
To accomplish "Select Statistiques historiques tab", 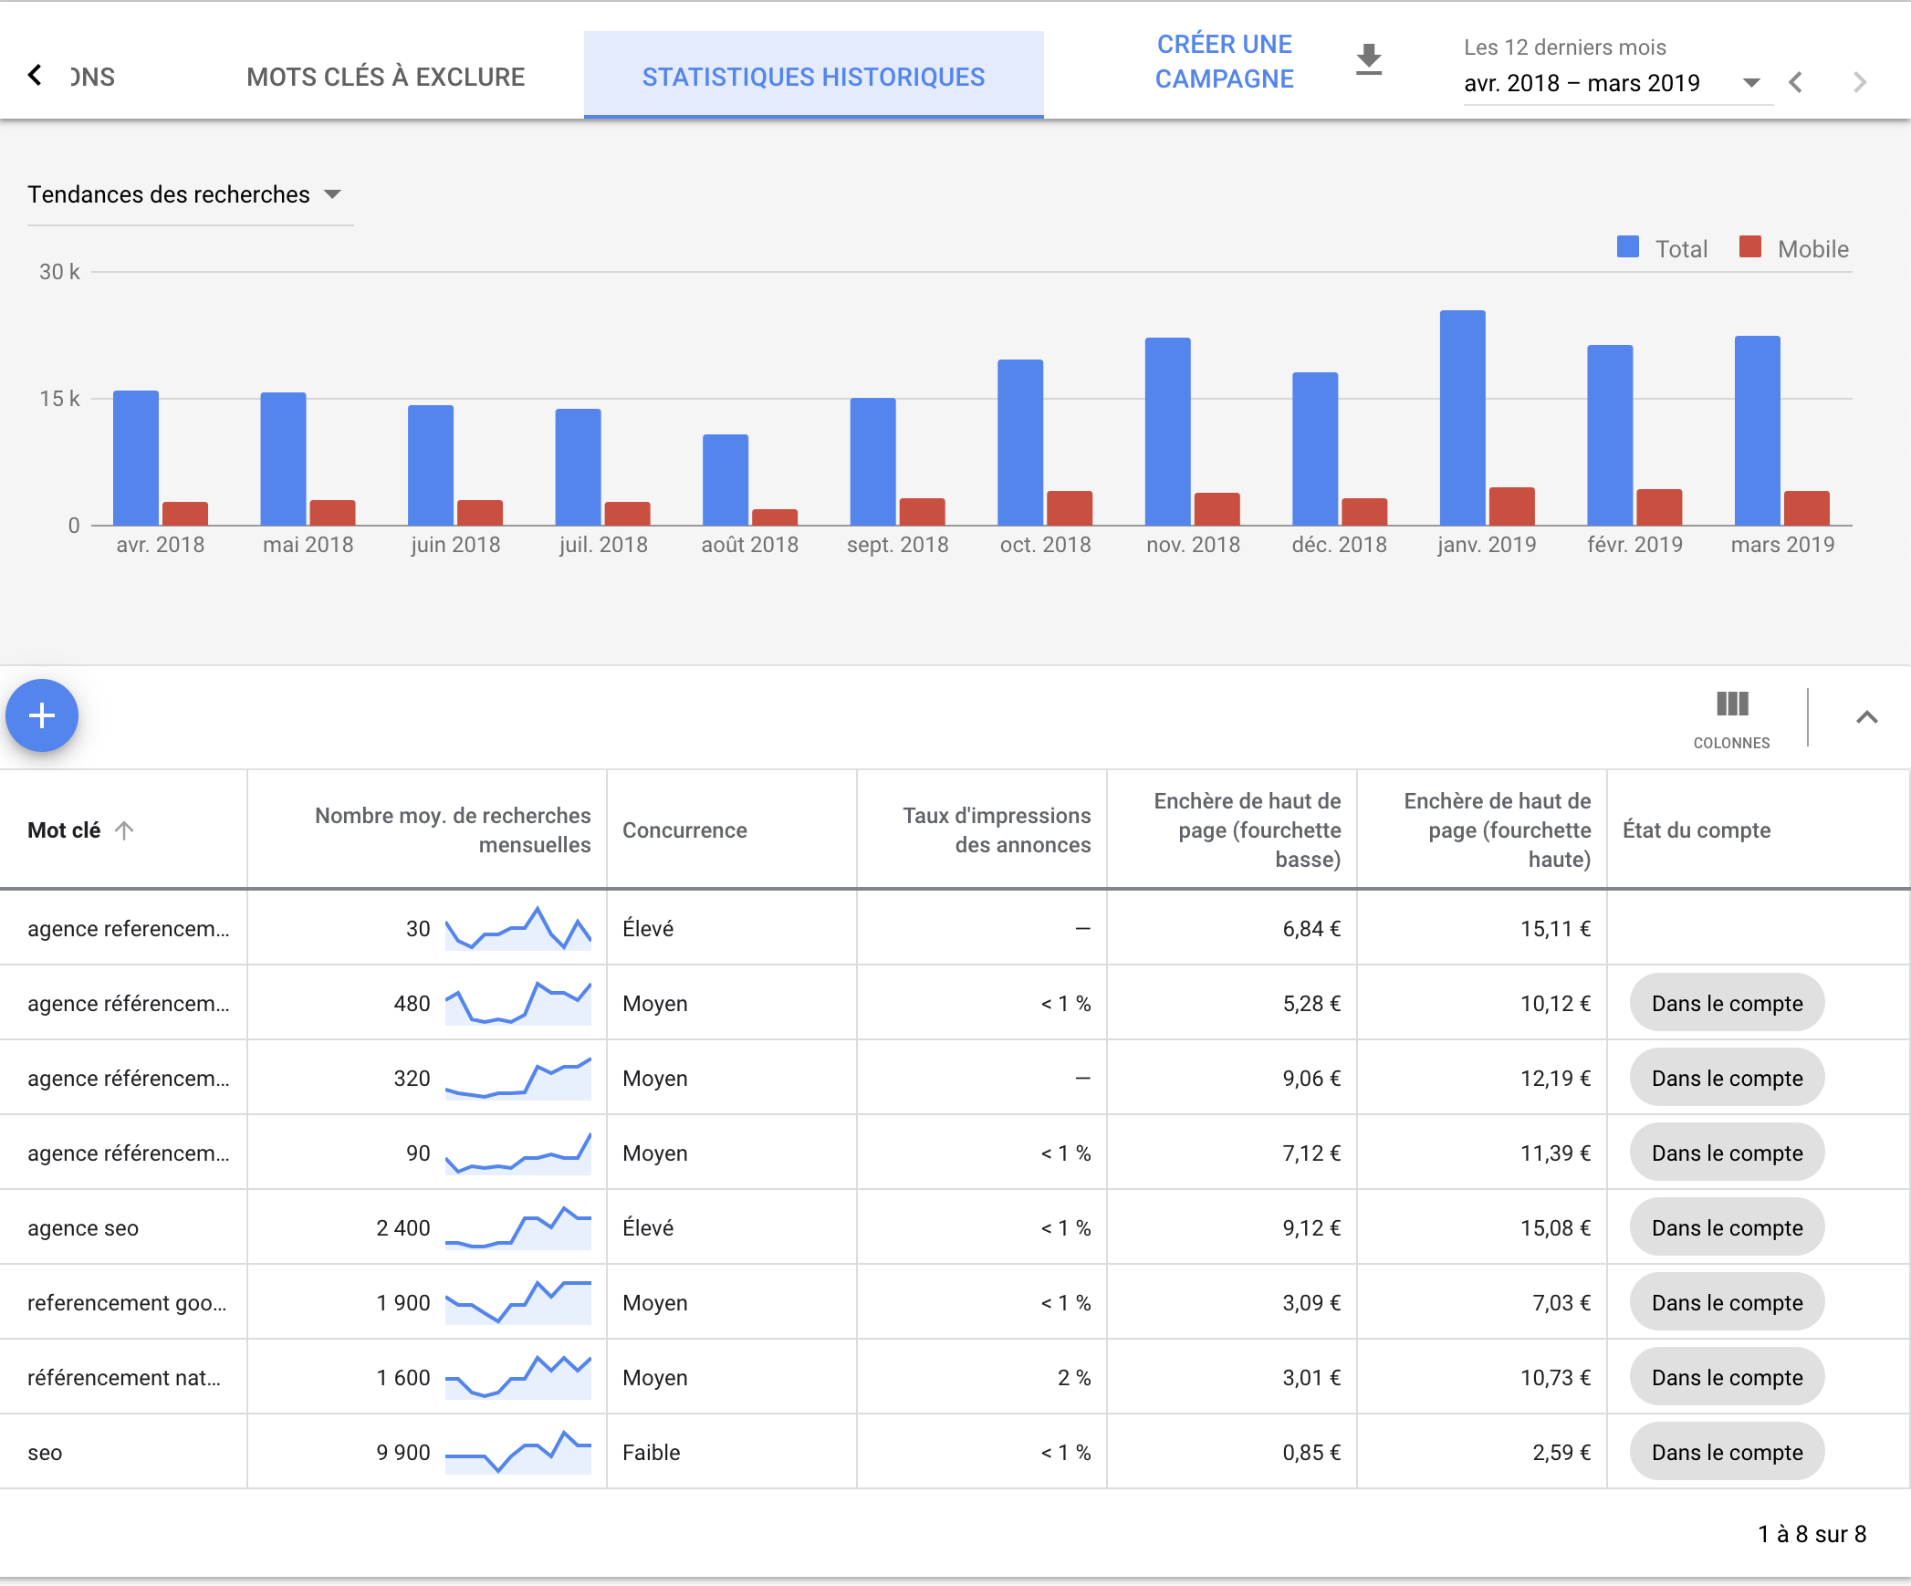I will click(x=813, y=77).
